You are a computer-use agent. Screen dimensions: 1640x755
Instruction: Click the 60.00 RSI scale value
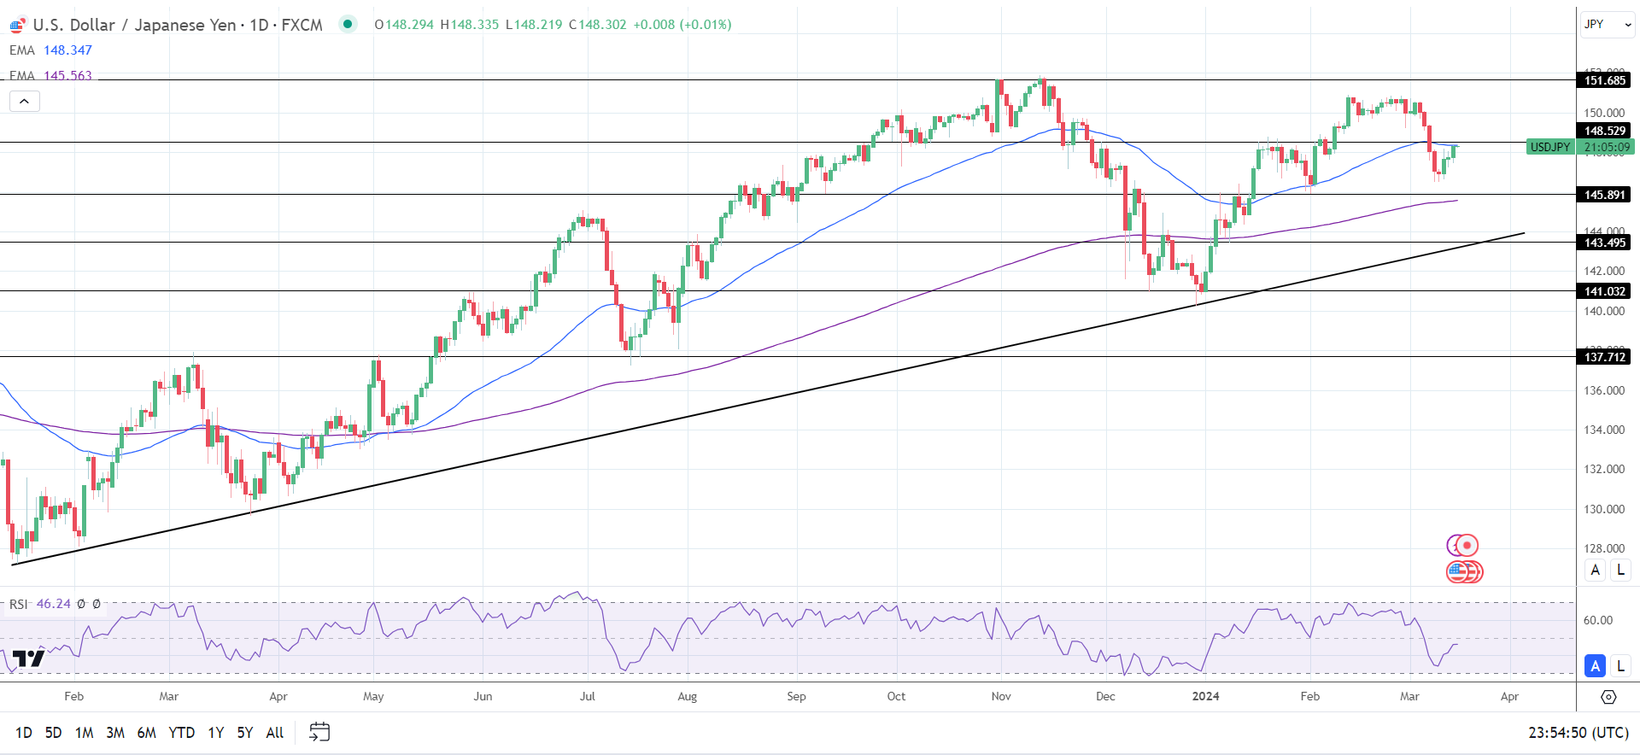pos(1598,620)
